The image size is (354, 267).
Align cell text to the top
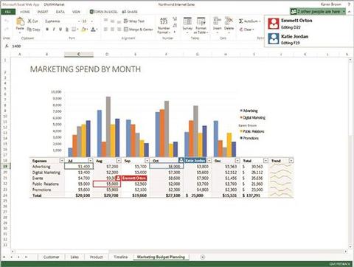[105, 21]
